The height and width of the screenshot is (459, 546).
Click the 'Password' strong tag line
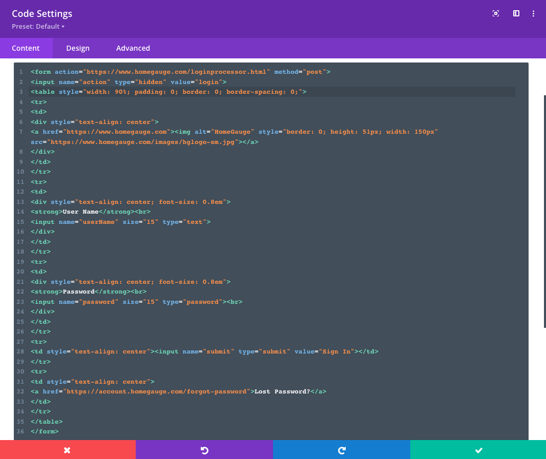click(x=89, y=291)
